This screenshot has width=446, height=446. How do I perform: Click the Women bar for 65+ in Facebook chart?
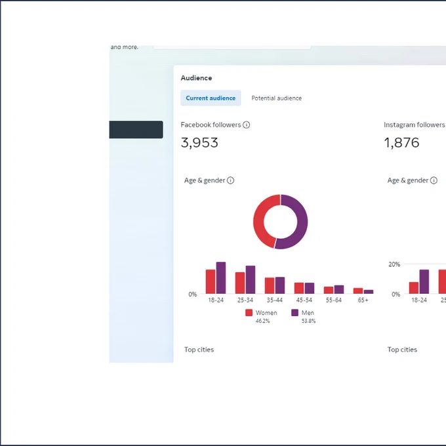(358, 291)
